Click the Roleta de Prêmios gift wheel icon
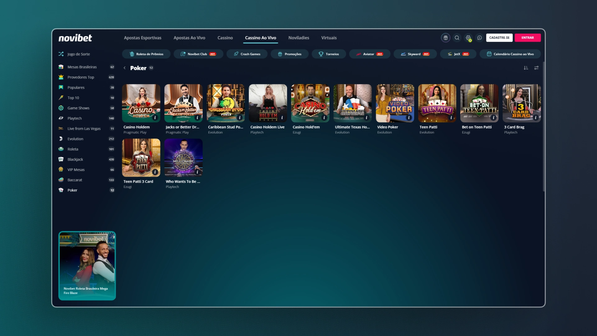This screenshot has height=336, width=597. click(x=132, y=54)
